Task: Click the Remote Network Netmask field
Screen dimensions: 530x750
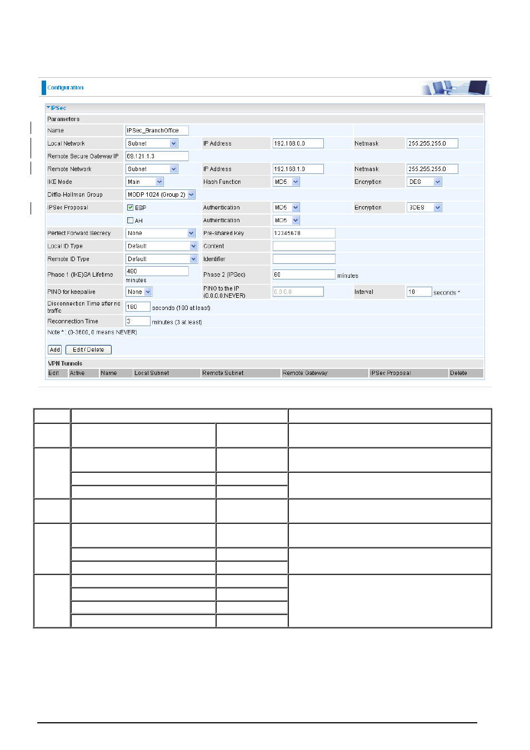Action: coord(432,169)
